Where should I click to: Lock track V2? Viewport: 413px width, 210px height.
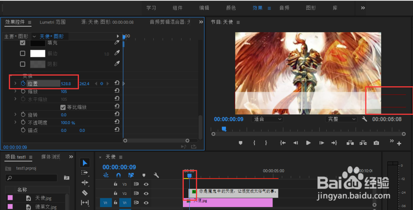click(x=115, y=193)
